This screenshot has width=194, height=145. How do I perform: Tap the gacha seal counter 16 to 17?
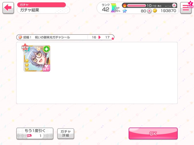point(101,37)
